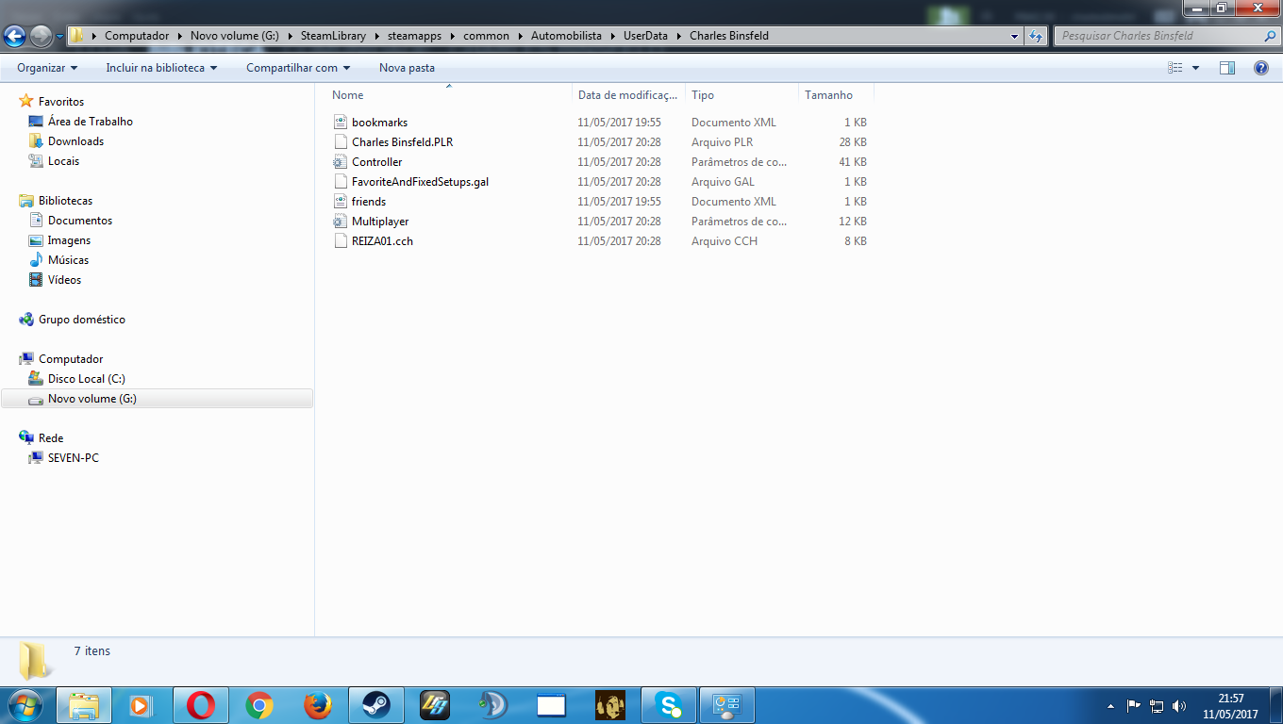
Task: Go back with the Back arrow button
Action: point(15,36)
